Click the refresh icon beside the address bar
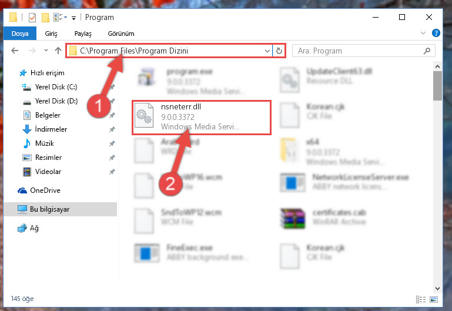The height and width of the screenshot is (311, 452). pyautogui.click(x=279, y=51)
